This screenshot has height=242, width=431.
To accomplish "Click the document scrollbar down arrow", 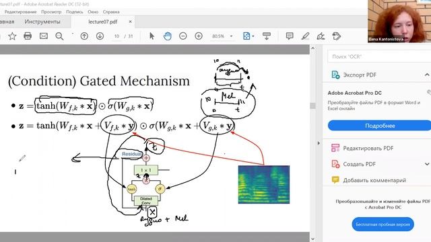I will 312,239.
